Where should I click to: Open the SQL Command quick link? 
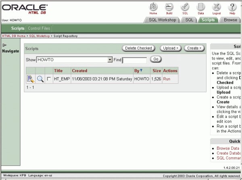(x=229, y=158)
